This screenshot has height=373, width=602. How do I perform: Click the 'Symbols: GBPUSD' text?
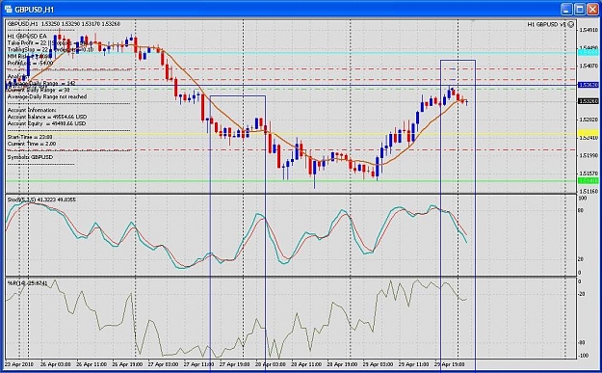pos(30,157)
